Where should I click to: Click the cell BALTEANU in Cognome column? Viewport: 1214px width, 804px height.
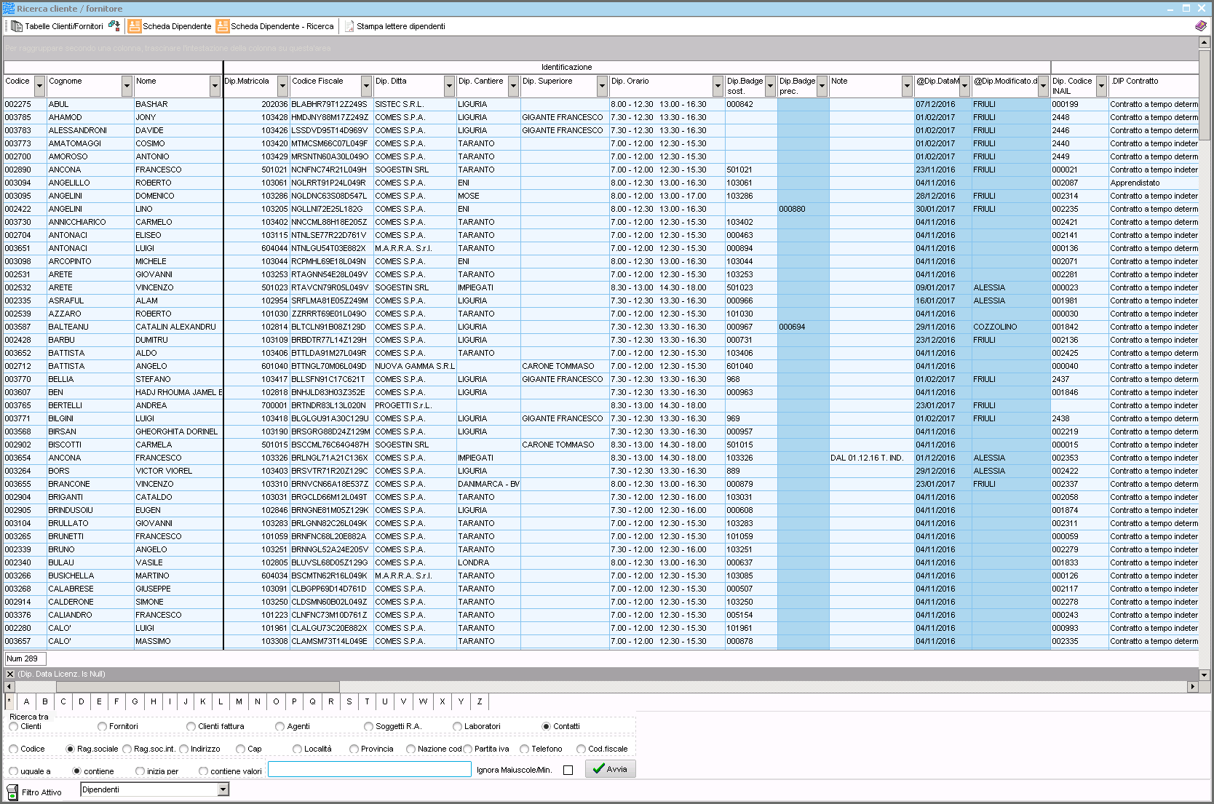pyautogui.click(x=90, y=327)
